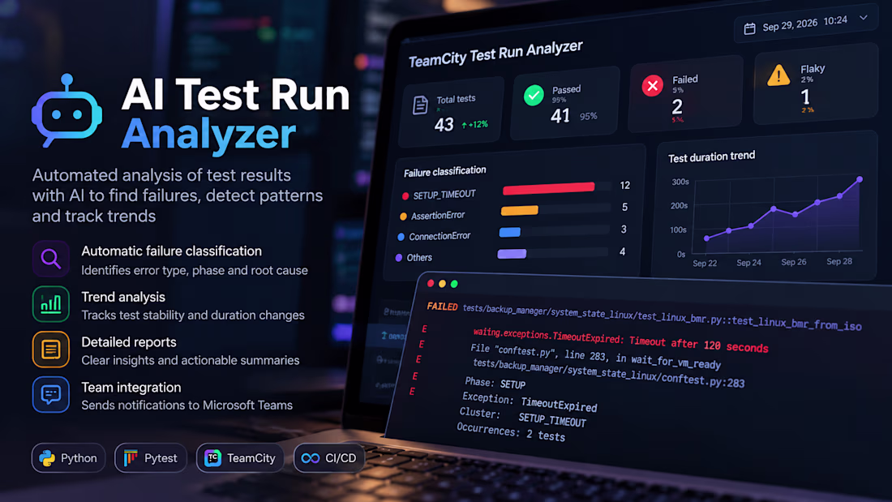
Task: Click the red dot beside SETUP_TIMEOUT in Failure classification
Action: click(405, 196)
